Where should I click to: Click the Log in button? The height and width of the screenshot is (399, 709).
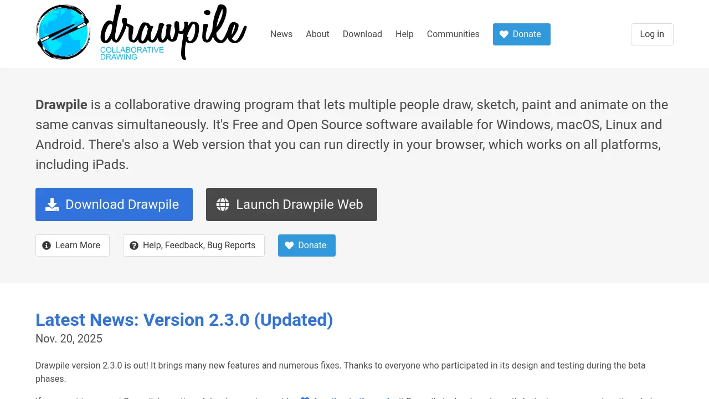pyautogui.click(x=652, y=34)
